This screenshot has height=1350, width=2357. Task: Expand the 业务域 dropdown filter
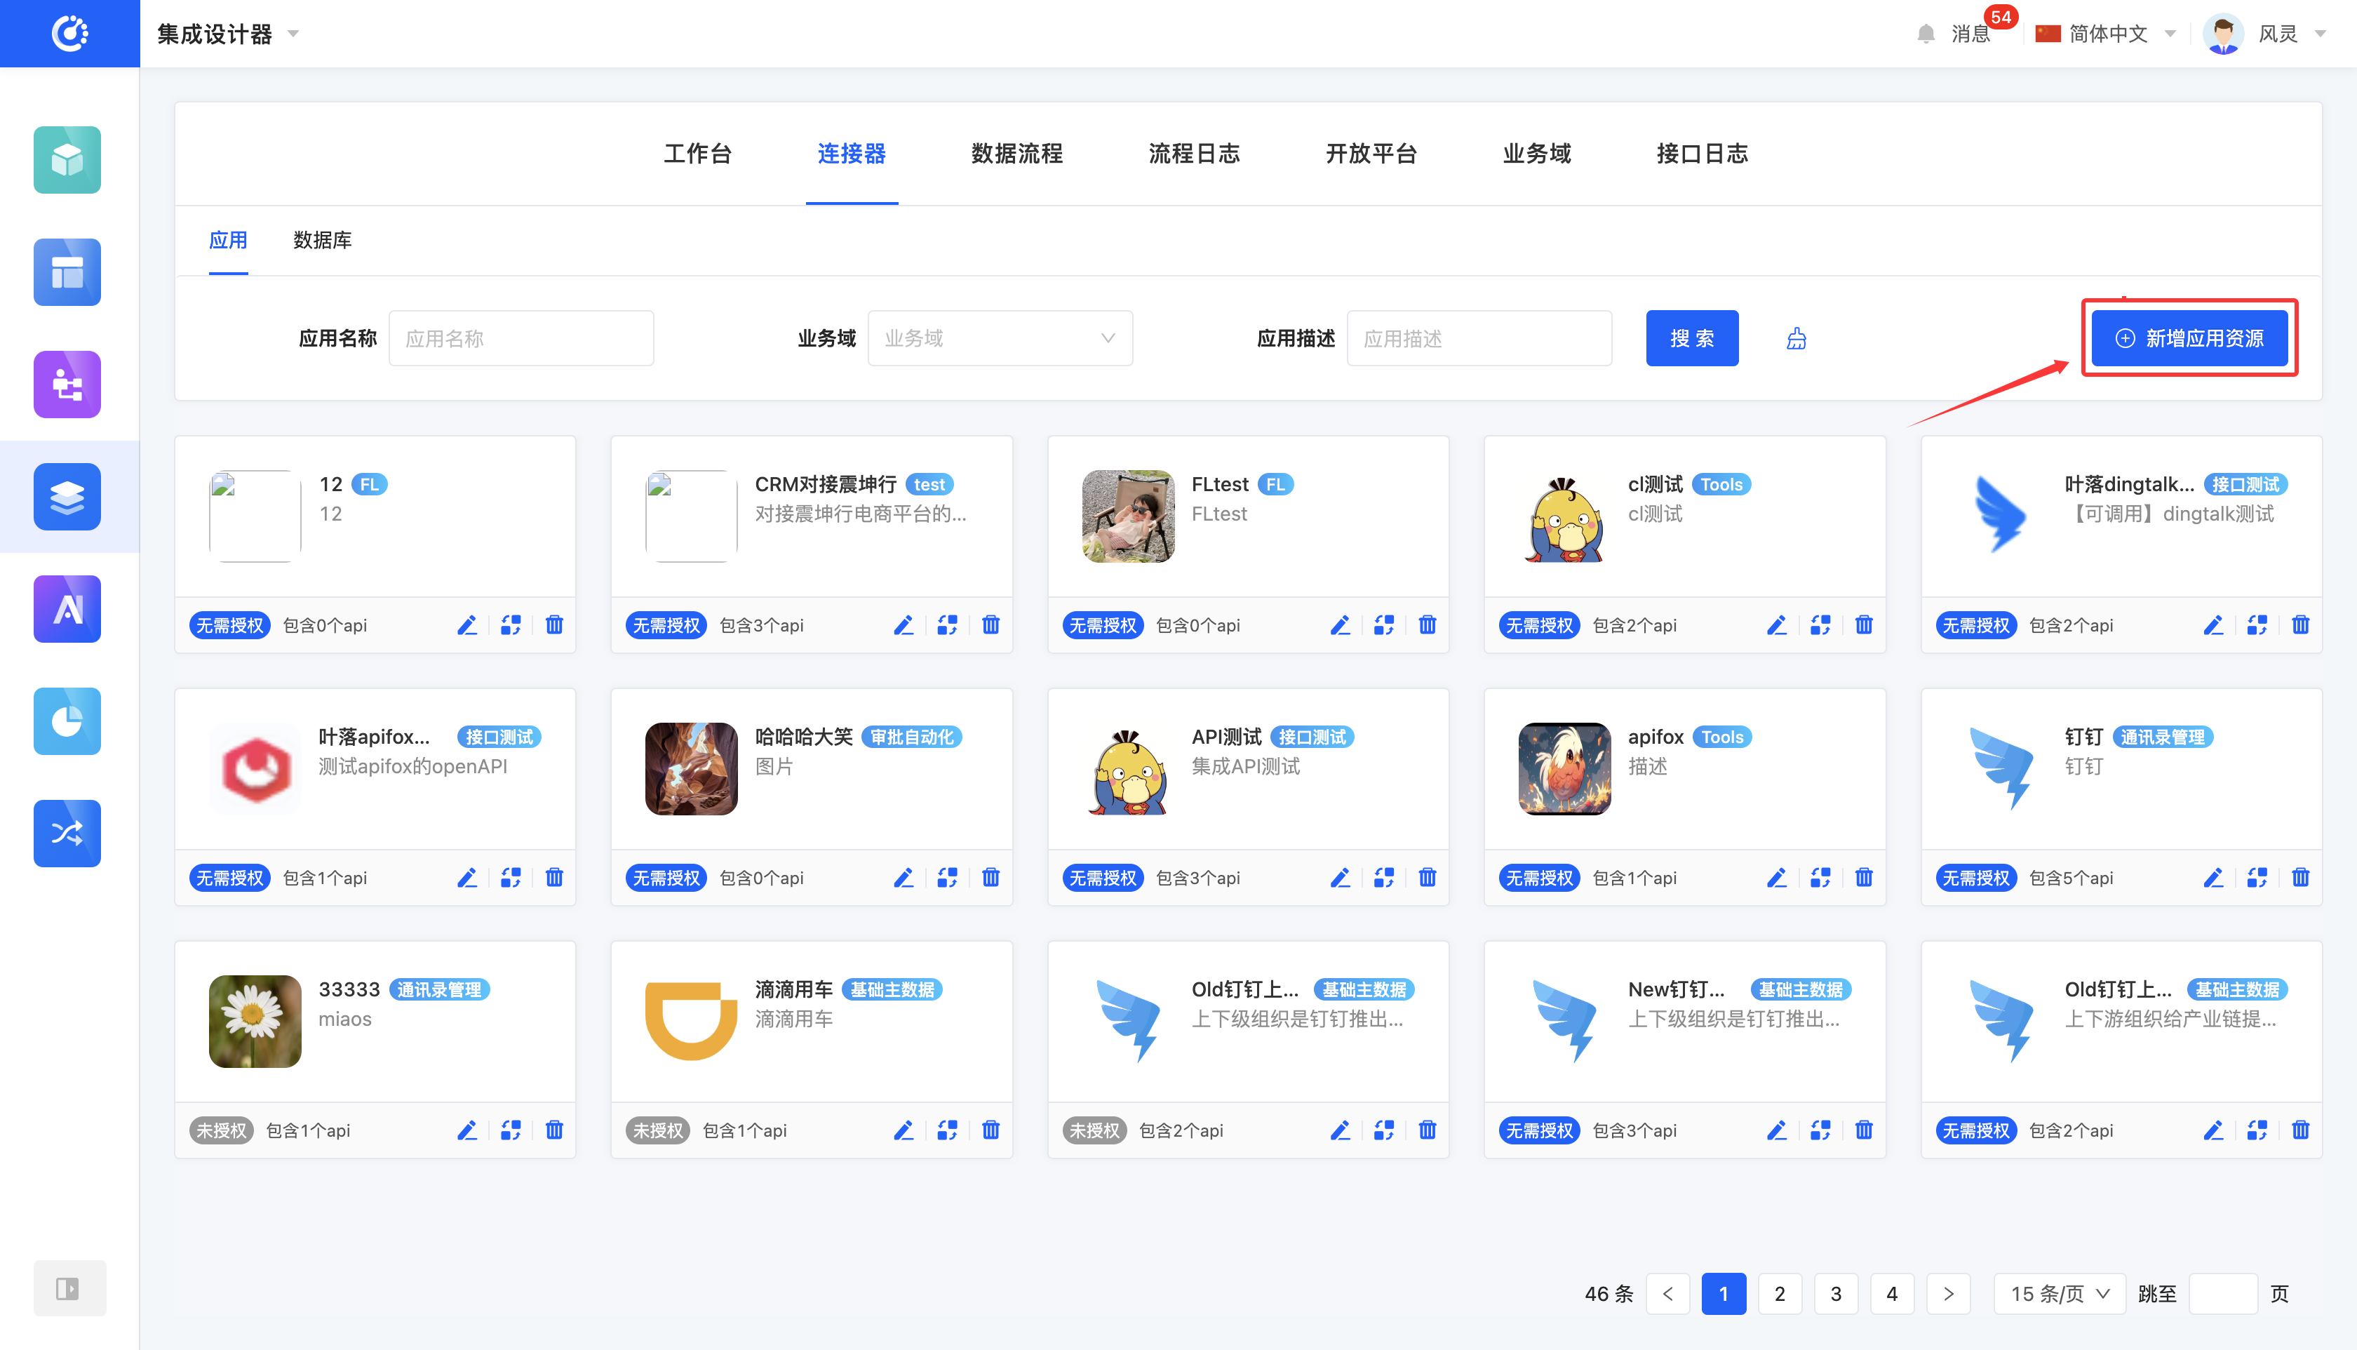click(x=999, y=338)
